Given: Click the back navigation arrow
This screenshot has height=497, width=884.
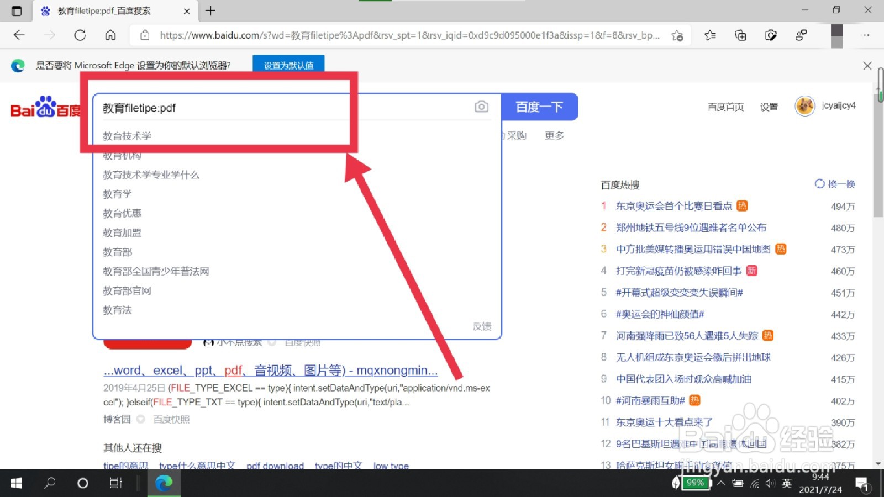Looking at the screenshot, I should pyautogui.click(x=18, y=35).
